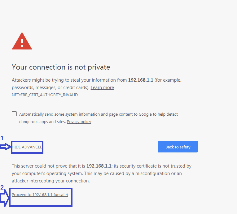Click the blue number 1 annotation label
237x218 pixels.
(2, 138)
